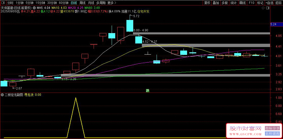This screenshot has width=283, height=139.
Task: Click the 标记 mark button
Action: pos(260,3)
